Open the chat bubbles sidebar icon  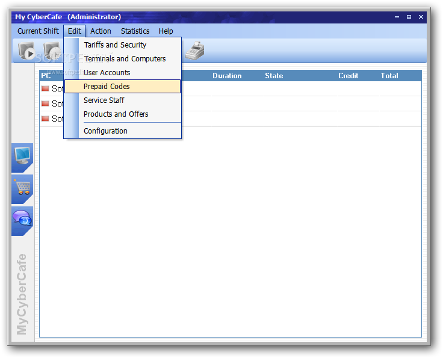pyautogui.click(x=22, y=220)
